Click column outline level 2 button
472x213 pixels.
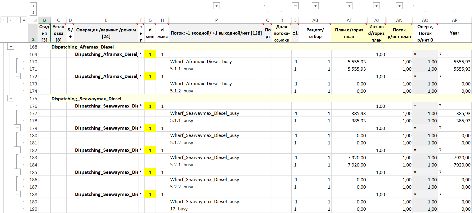[x=33, y=12]
